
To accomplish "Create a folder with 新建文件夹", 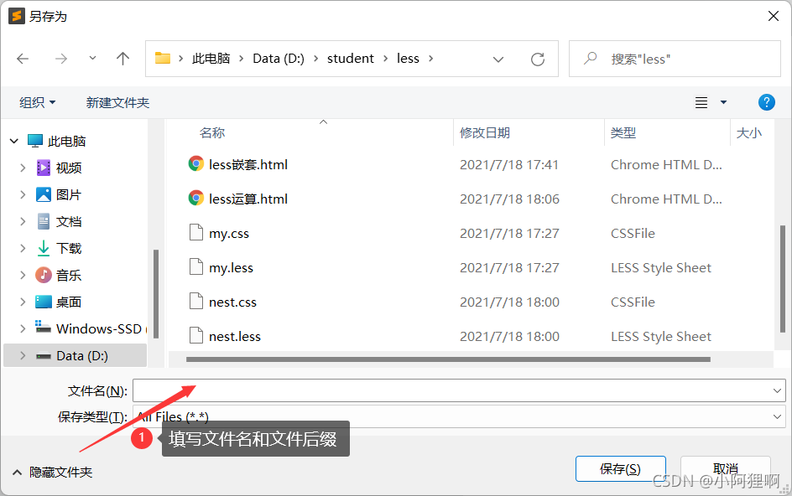I will [117, 102].
